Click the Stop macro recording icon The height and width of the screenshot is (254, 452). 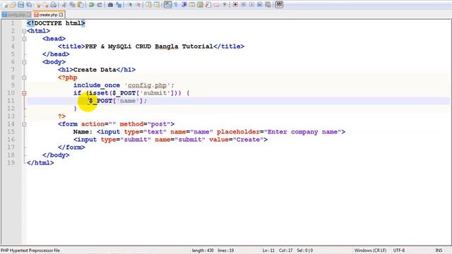[243, 5]
